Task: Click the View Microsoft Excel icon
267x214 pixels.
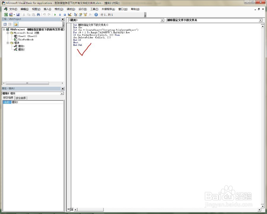Action: (6, 15)
